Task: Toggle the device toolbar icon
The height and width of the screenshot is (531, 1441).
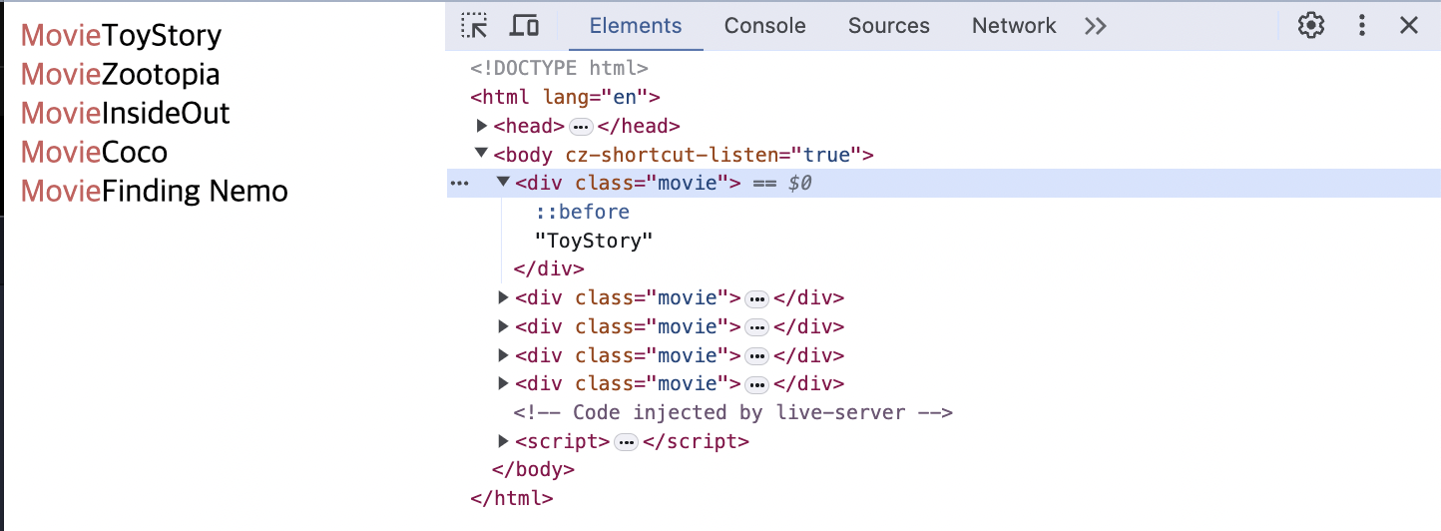Action: click(x=524, y=26)
